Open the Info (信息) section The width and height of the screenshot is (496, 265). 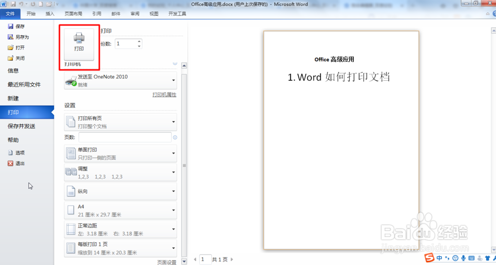[13, 70]
